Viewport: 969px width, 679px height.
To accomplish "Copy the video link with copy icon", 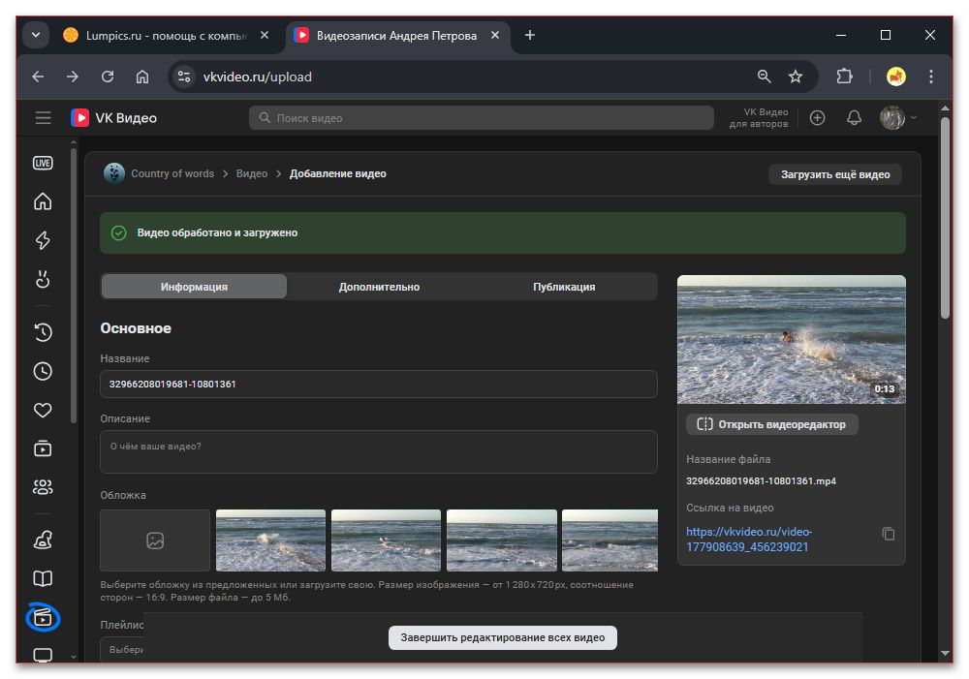I will (x=888, y=534).
